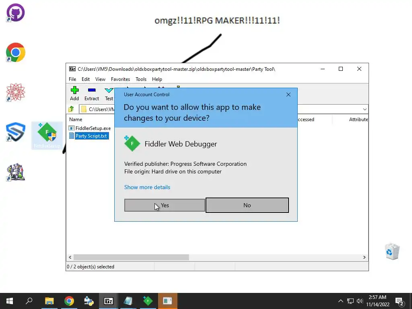Click the horizontal scrollbar right arrow
This screenshot has width=412, height=309.
pyautogui.click(x=365, y=257)
